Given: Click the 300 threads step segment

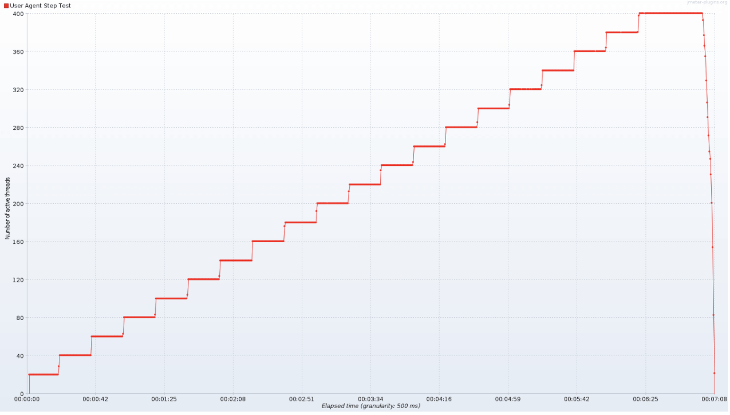Looking at the screenshot, I should click(x=493, y=108).
